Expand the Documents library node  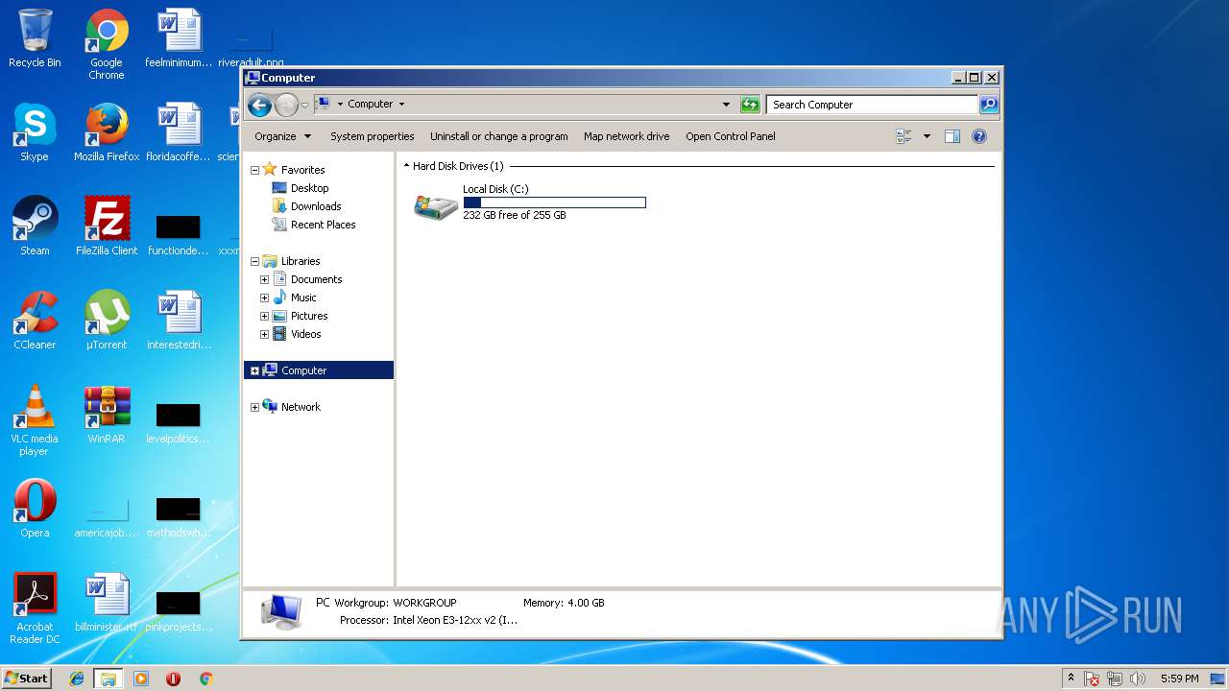(264, 279)
